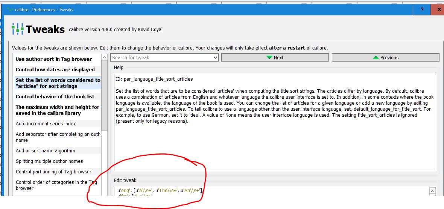Select 'Author sort name algorithm' tweak
This screenshot has height=209, width=444.
58,151
